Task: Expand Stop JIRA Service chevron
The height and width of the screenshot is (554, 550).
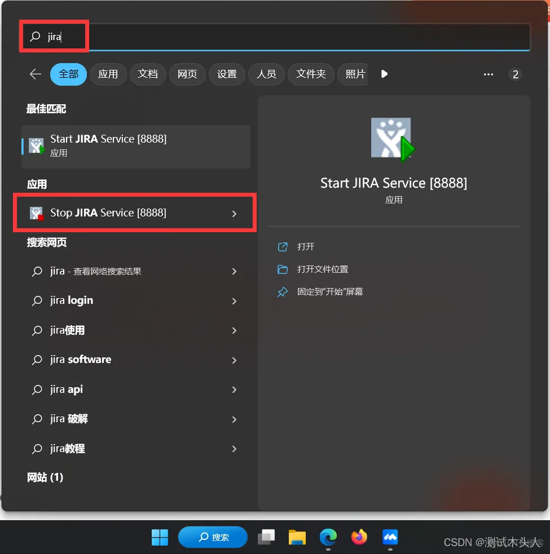Action: [x=234, y=214]
